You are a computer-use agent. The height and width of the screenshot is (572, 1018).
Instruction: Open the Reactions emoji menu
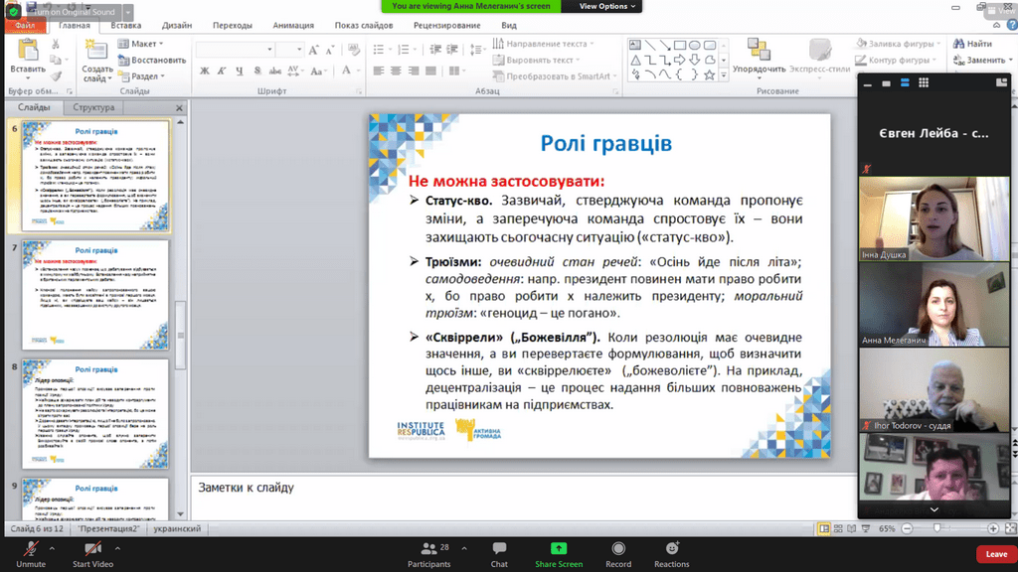[x=671, y=549]
